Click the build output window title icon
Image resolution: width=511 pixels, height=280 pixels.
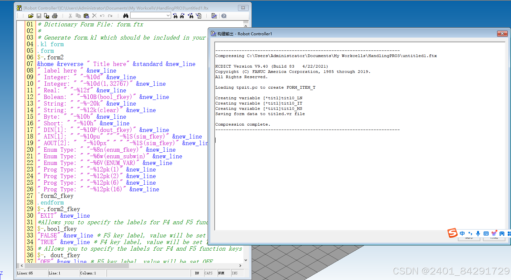tap(214, 34)
